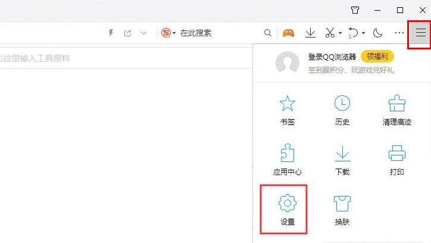Click the orange game controller icon
Screen dimensions: 431x243
(288, 33)
